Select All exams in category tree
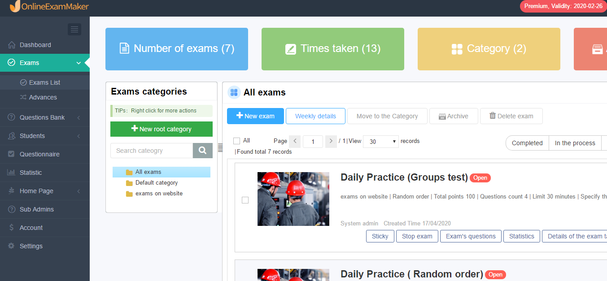This screenshot has height=281, width=607. (162, 172)
